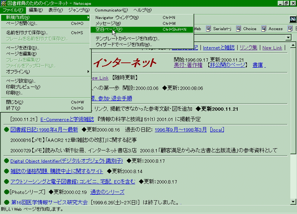Click the Netscape N logo icon

click(x=293, y=19)
